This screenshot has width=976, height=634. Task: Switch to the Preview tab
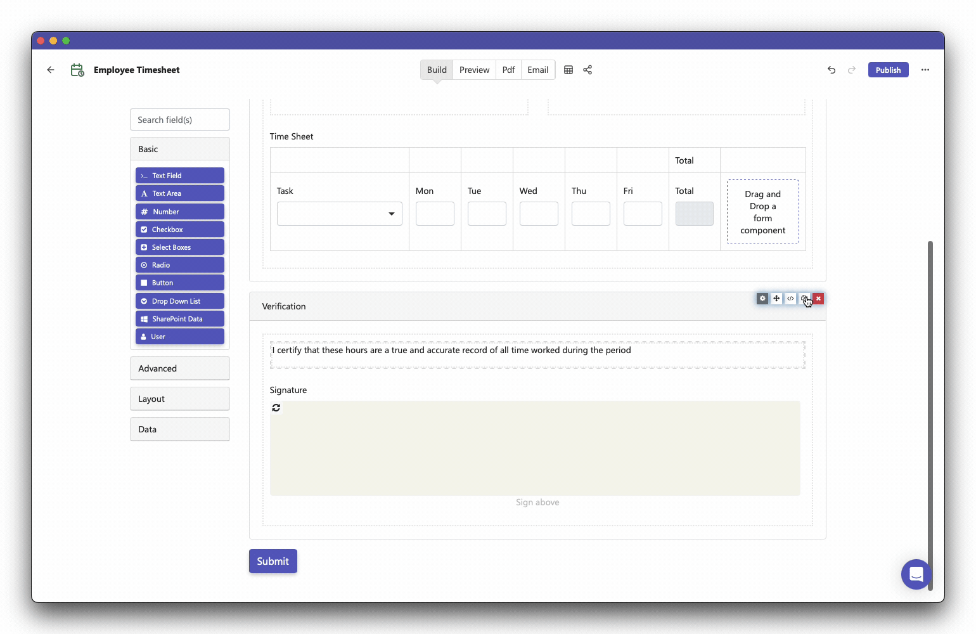click(x=474, y=70)
